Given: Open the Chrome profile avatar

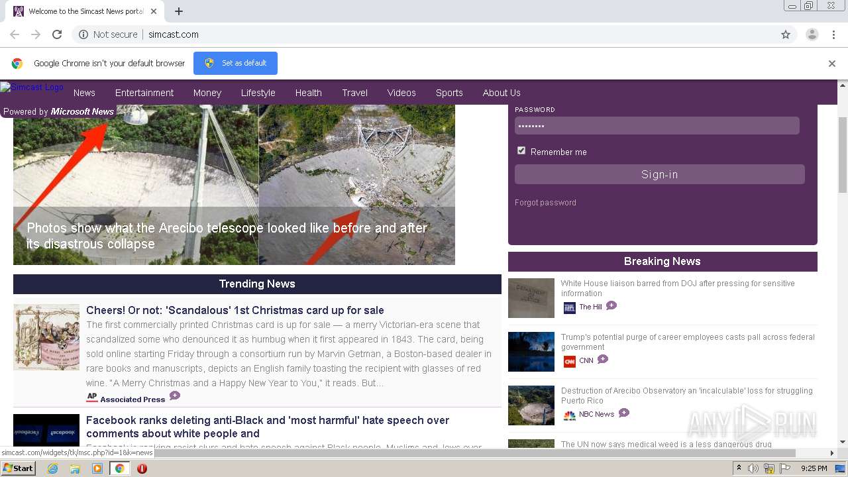Looking at the screenshot, I should point(812,34).
